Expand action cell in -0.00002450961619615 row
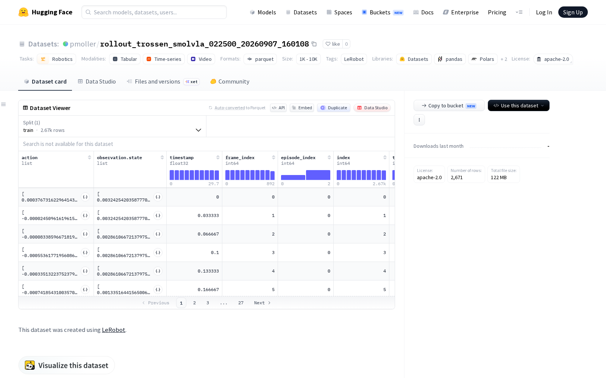 tap(85, 215)
